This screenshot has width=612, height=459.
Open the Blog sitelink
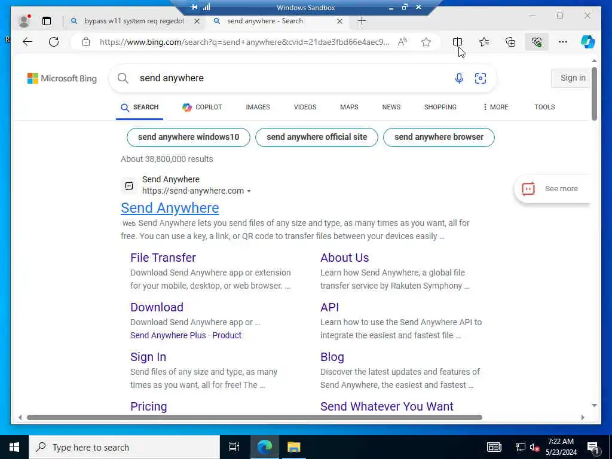332,357
